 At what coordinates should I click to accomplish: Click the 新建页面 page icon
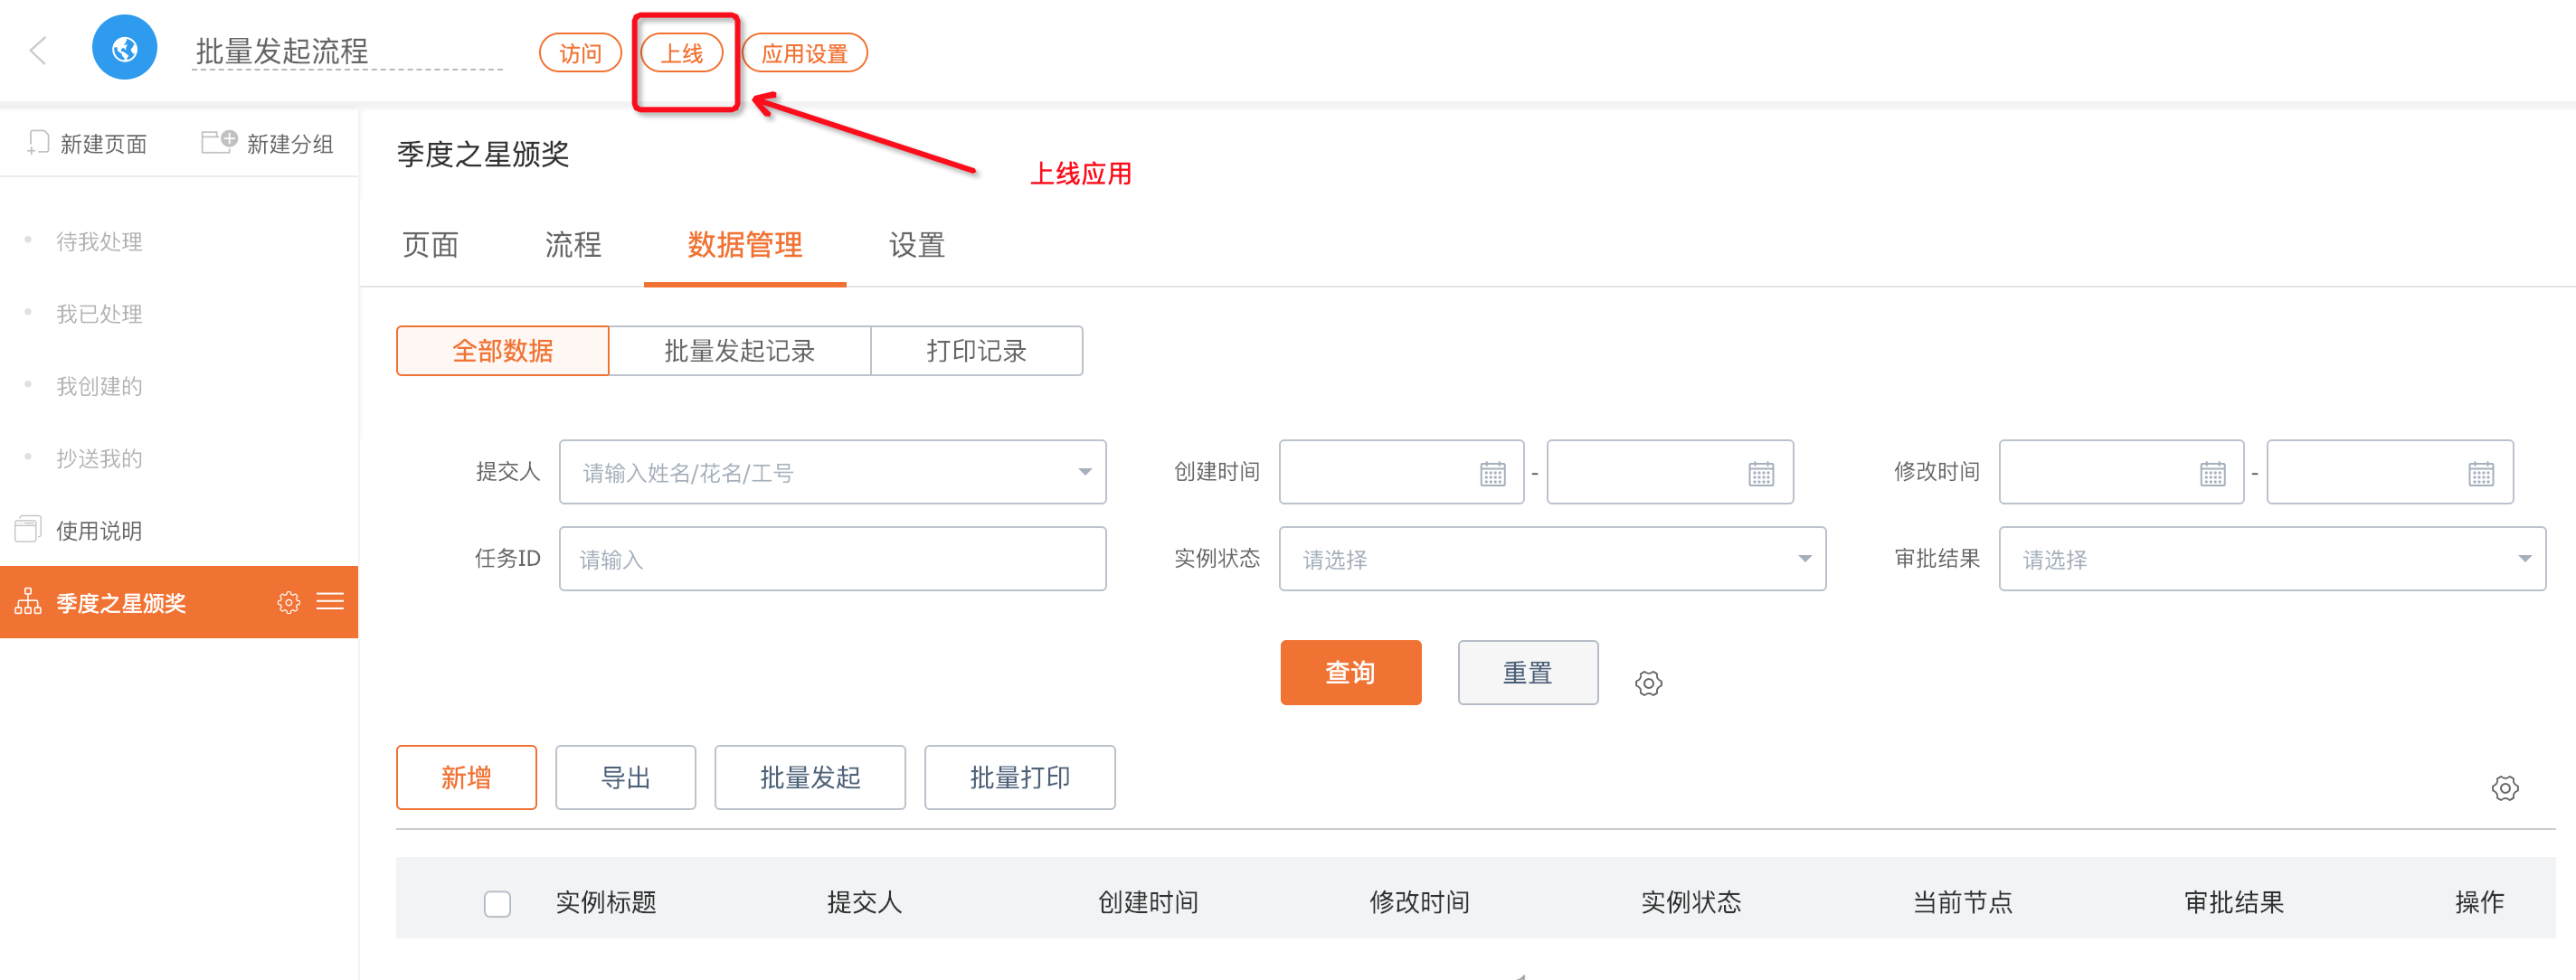tap(38, 143)
